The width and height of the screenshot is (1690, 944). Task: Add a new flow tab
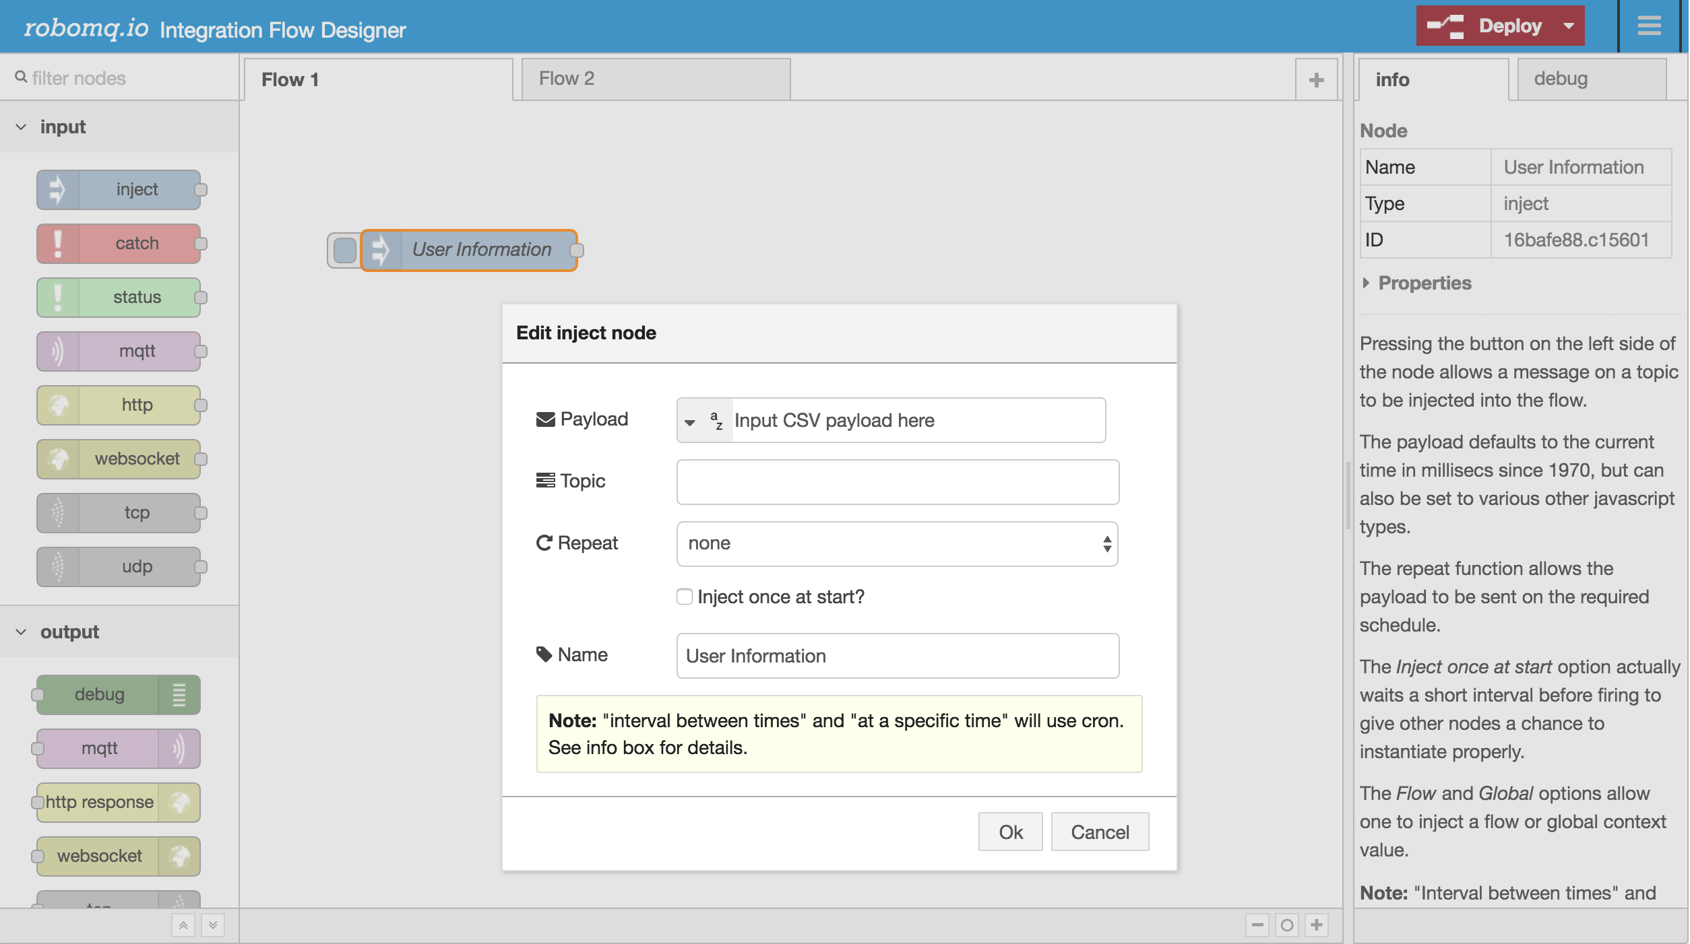(1316, 80)
